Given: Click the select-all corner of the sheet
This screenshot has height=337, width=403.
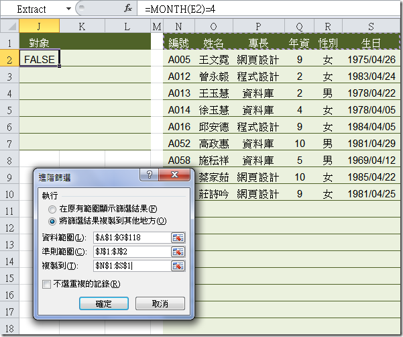Looking at the screenshot, I should point(10,26).
